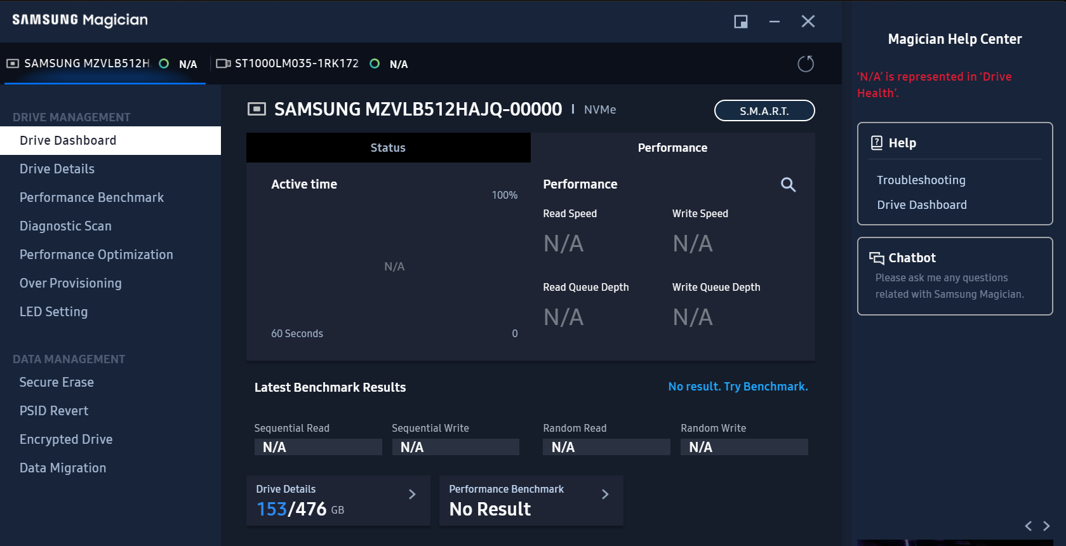Click the magnifier icon in Performance panel

tap(788, 185)
